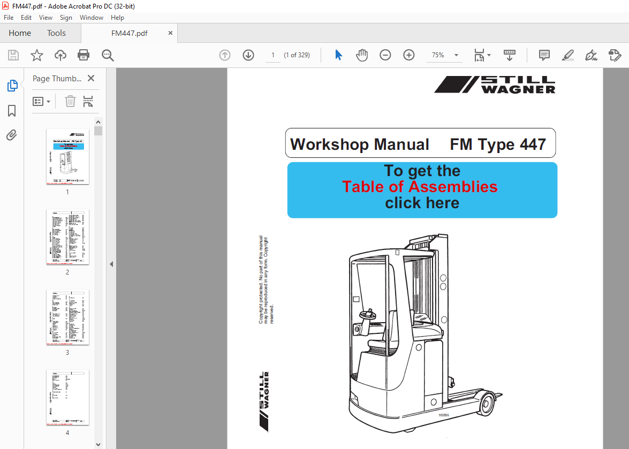Click the thumbnail label number 1

[67, 192]
